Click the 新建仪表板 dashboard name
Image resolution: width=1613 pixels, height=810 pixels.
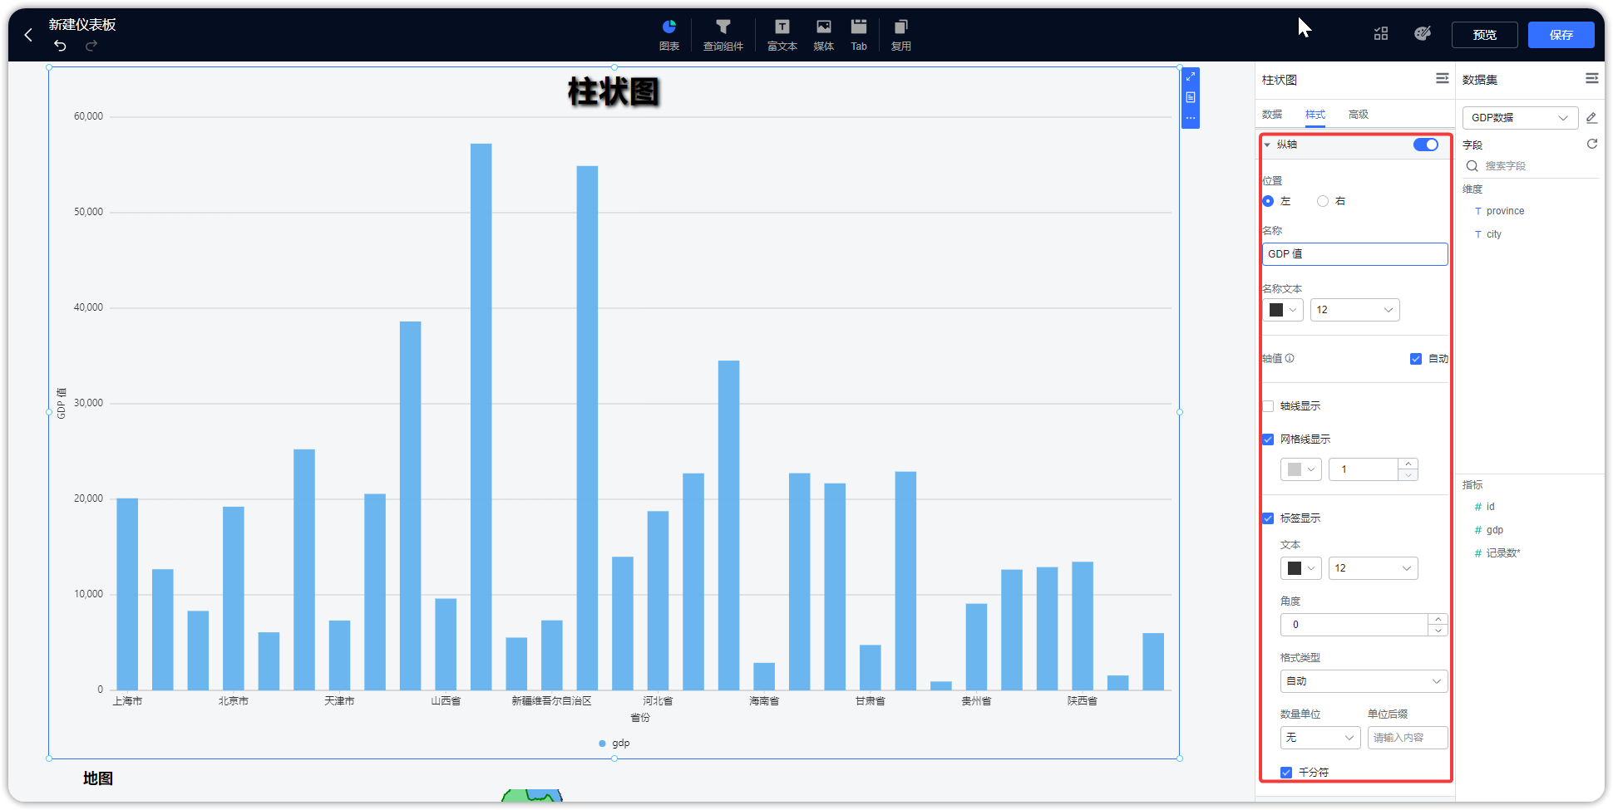(x=82, y=25)
